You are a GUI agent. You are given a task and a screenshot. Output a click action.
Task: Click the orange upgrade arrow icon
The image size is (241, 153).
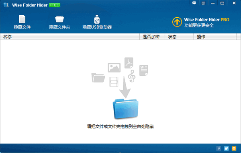177,22
